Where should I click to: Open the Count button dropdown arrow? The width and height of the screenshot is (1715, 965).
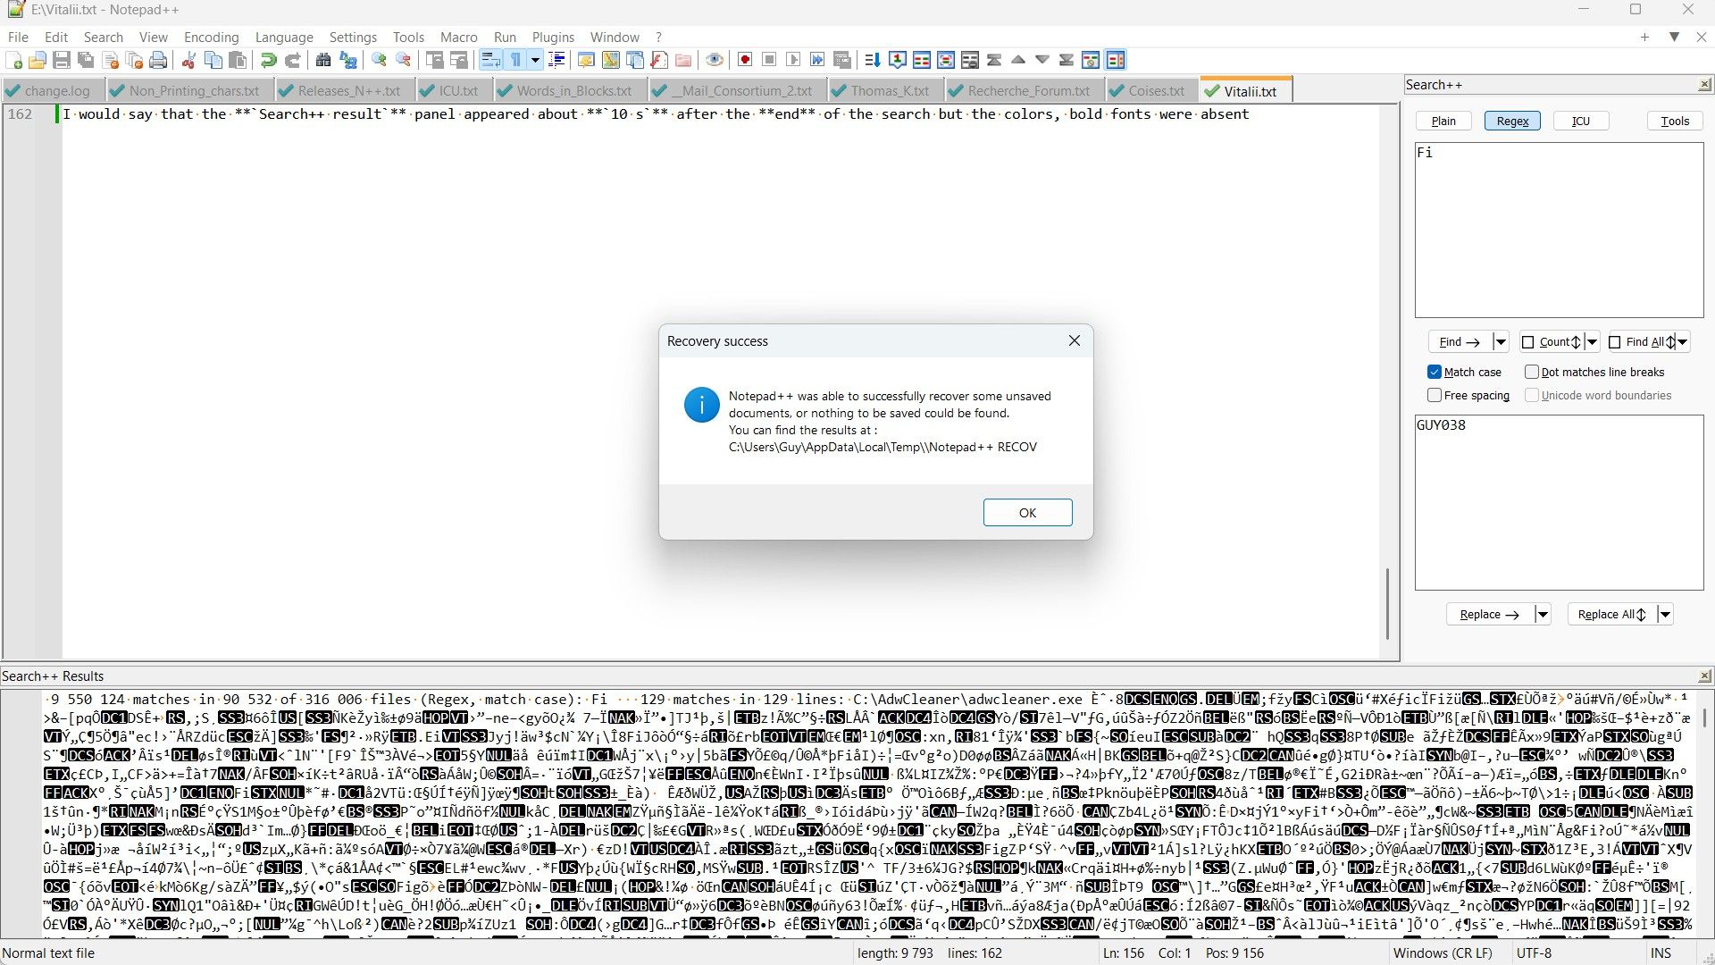click(x=1592, y=342)
